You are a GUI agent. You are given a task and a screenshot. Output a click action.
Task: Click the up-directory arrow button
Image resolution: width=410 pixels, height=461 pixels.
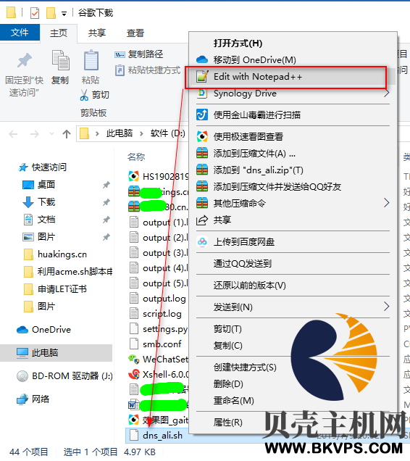67,134
